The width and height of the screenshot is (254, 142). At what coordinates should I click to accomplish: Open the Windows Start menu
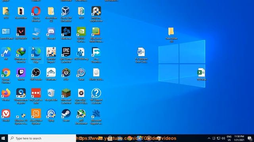click(3, 138)
